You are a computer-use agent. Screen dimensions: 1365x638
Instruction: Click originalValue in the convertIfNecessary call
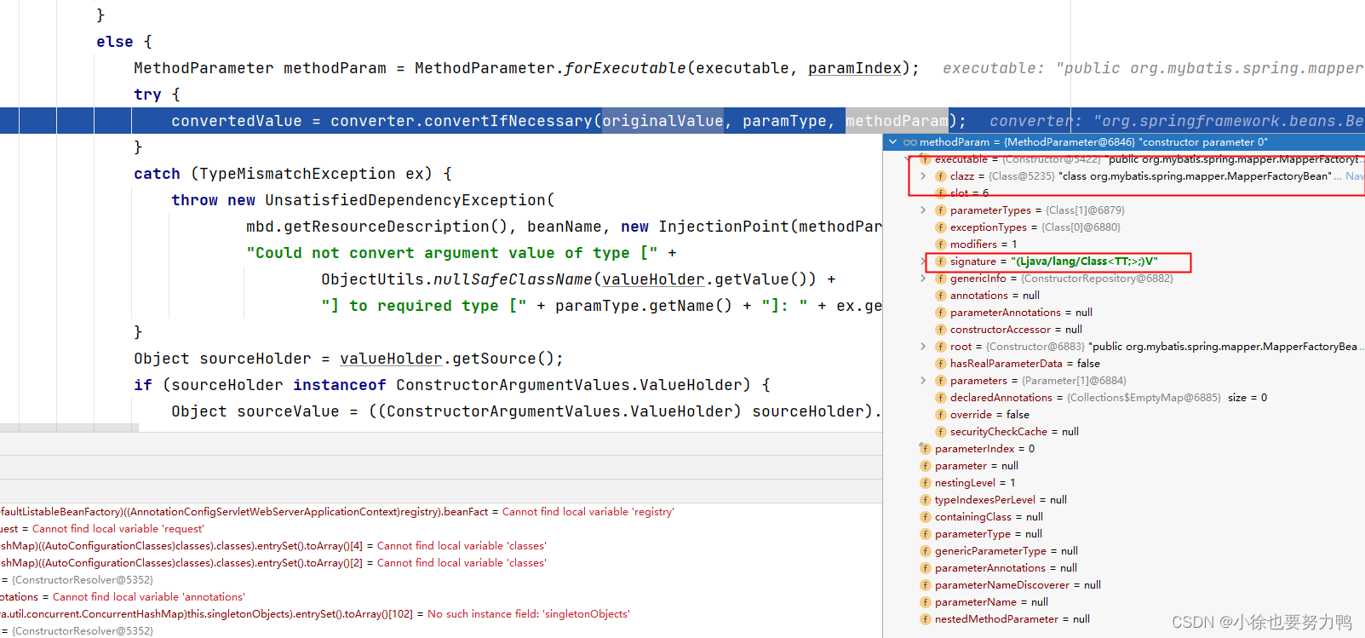pos(663,121)
